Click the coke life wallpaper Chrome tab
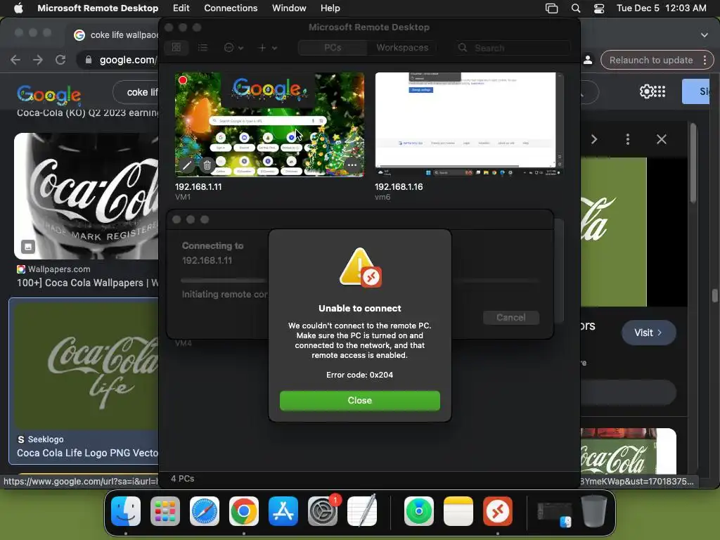 [x=115, y=35]
